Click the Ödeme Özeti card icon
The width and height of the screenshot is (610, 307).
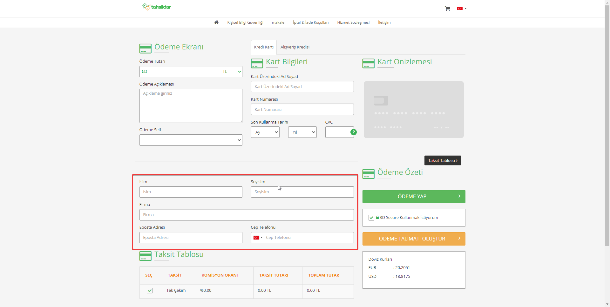[369, 174]
